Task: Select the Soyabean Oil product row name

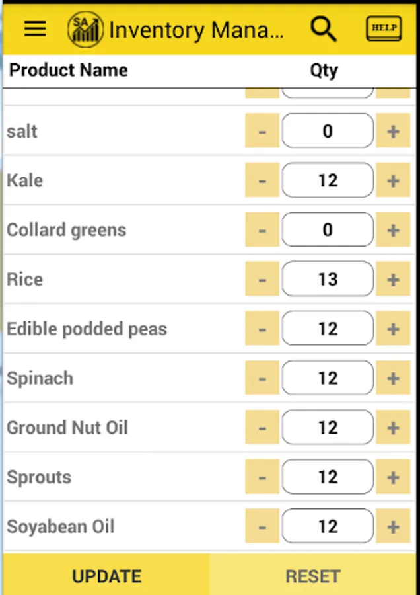Action: tap(61, 527)
